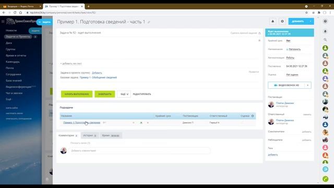Toggle important task flame icon
Image resolution: width=334 pixels, height=188 pixels.
259,33
